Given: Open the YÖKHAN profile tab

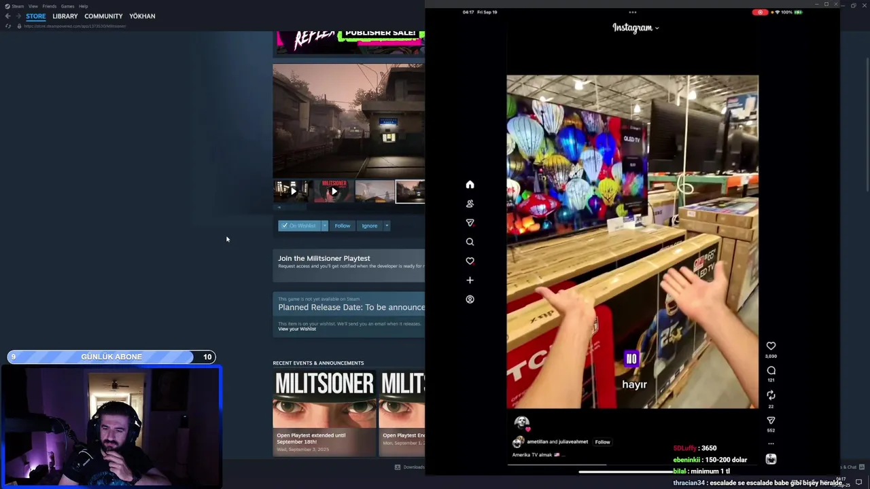Looking at the screenshot, I should click(x=142, y=16).
